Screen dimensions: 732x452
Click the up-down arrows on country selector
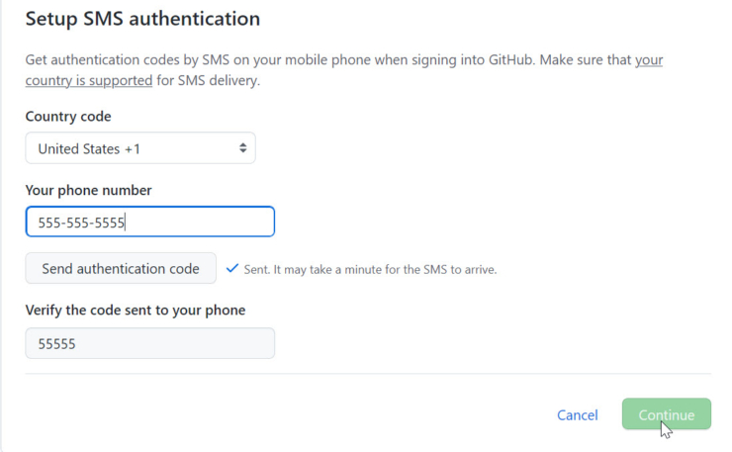click(243, 148)
